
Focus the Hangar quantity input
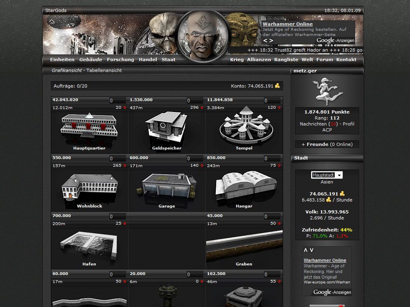(272, 158)
